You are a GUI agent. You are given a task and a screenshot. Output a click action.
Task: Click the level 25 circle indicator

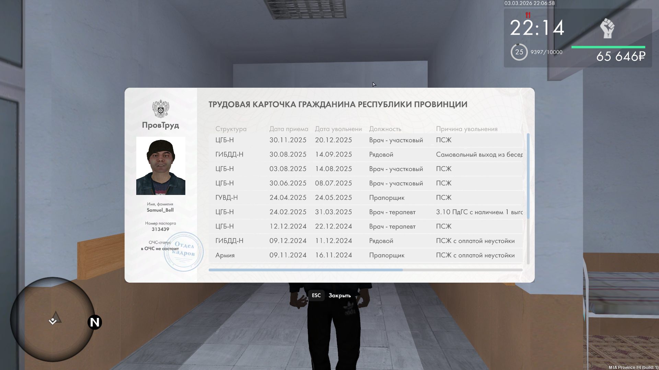pyautogui.click(x=519, y=52)
